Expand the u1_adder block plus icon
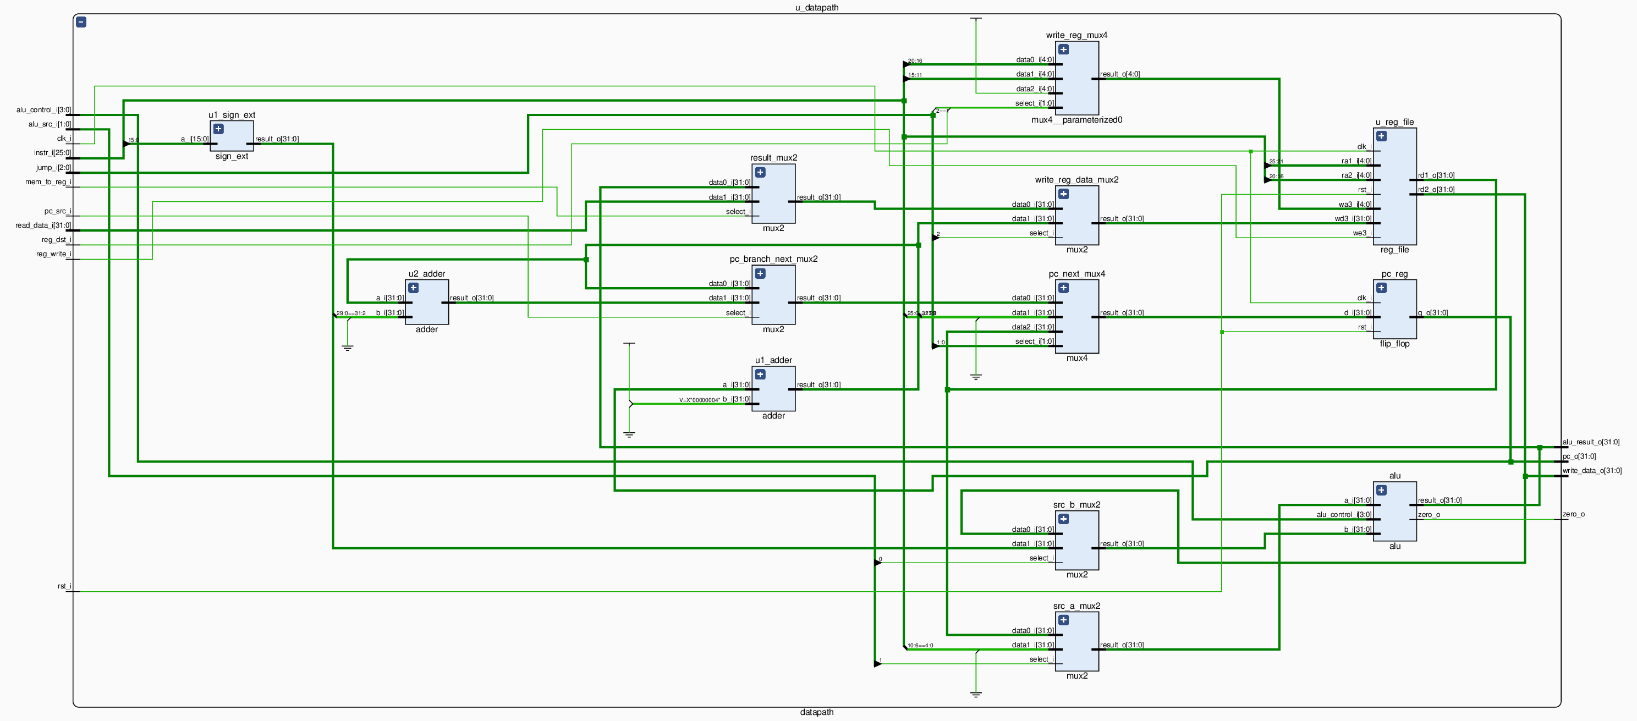 tap(760, 375)
